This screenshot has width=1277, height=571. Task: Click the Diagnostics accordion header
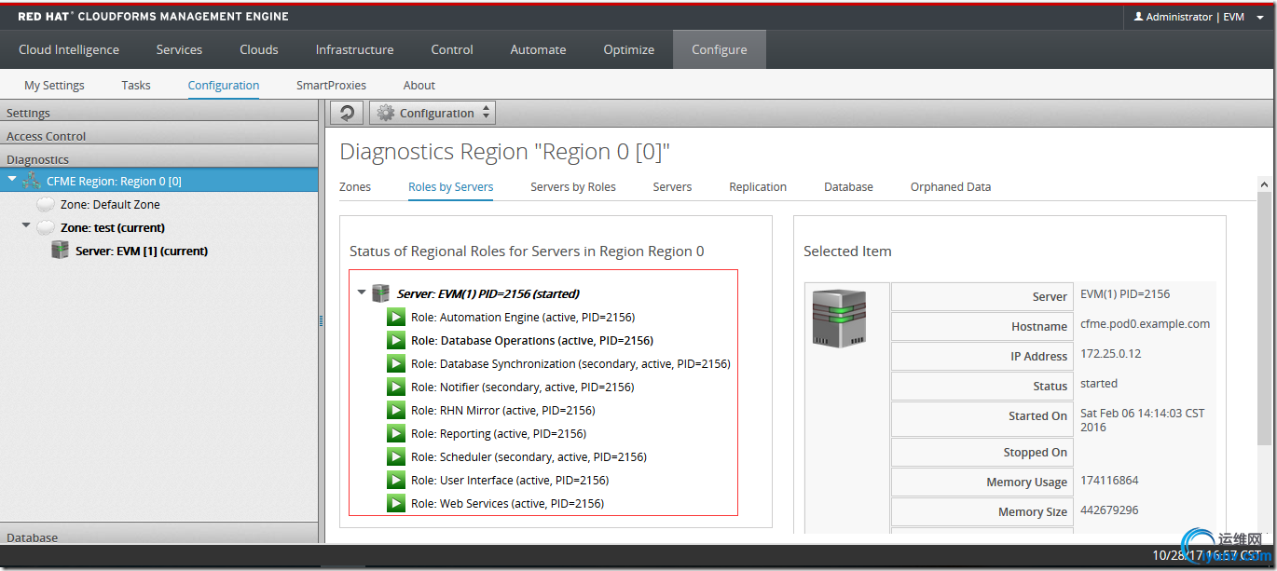point(158,158)
